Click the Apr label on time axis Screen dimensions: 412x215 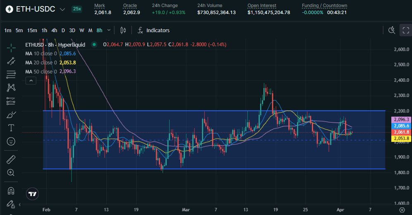340,210
